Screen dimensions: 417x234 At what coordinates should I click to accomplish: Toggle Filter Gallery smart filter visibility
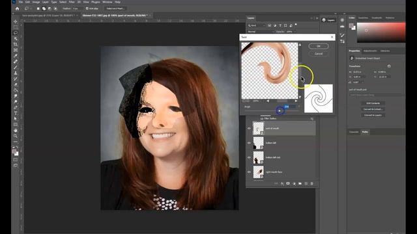coord(262,118)
